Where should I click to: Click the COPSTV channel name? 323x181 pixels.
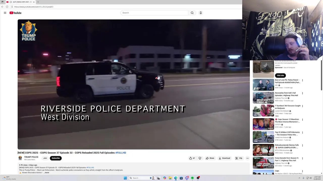(x=278, y=124)
